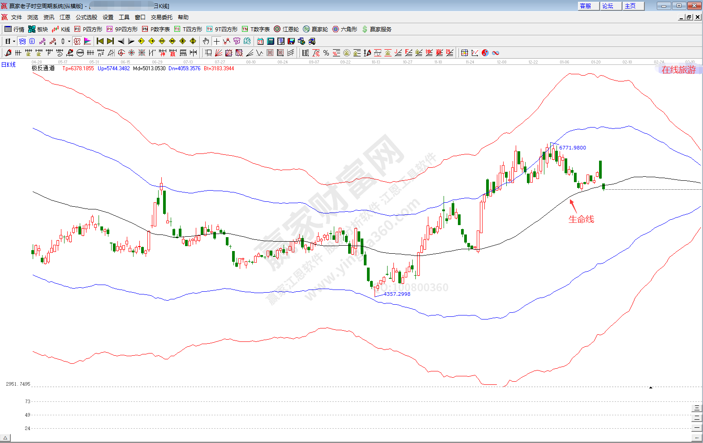Expand the 日 period dropdown arrow
This screenshot has width=703, height=443.
[x=14, y=41]
